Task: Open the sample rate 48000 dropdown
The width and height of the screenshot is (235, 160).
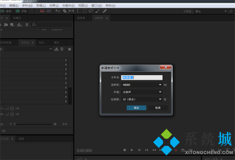Action: (141, 85)
